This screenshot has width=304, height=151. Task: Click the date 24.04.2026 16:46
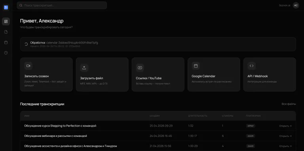(161, 136)
